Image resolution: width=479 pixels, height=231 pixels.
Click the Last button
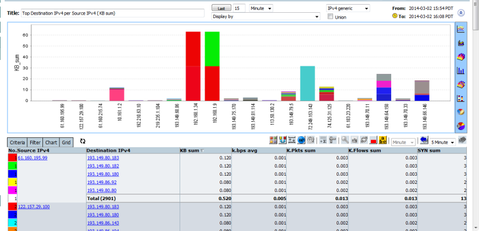tap(221, 8)
